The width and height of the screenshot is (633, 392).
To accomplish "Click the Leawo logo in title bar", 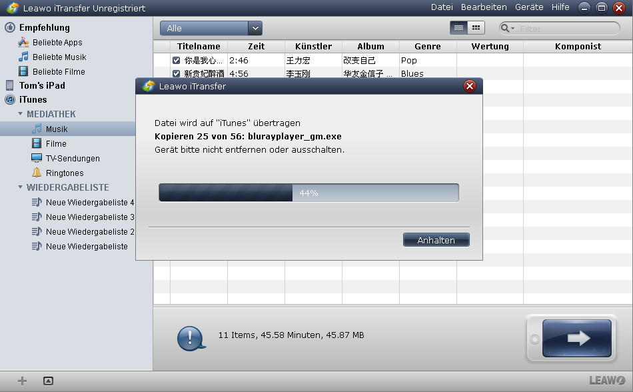I will [x=13, y=8].
